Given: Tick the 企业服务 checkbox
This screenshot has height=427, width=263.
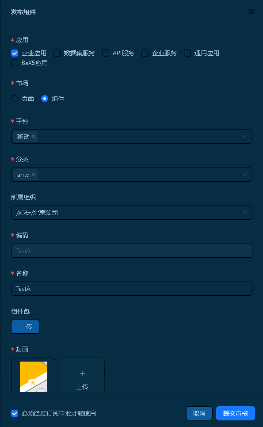Looking at the screenshot, I should point(145,53).
